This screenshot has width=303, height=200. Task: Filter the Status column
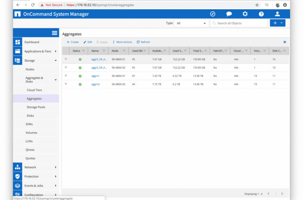[83, 51]
